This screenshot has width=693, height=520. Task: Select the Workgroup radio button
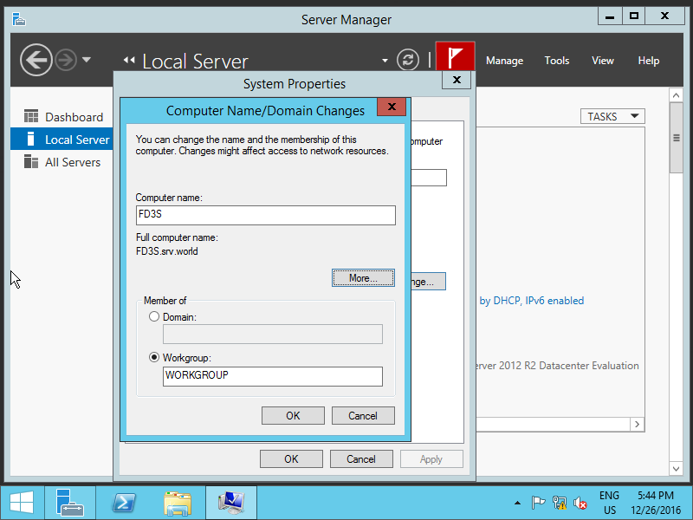[154, 357]
